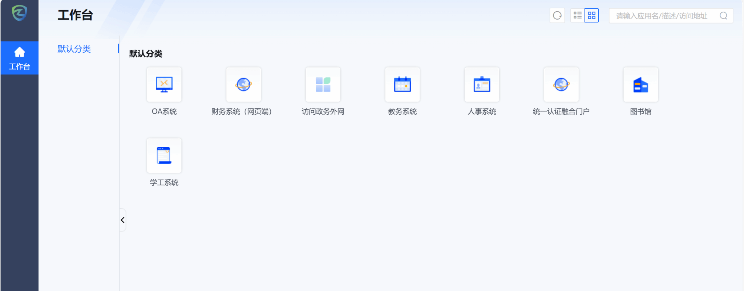
Task: Open the 教务系统 calendar icon
Action: 403,85
